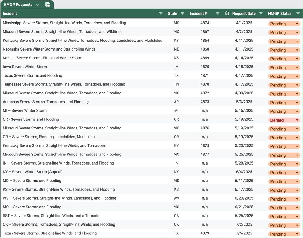Select the Iowa Severe Winter Storm cell
Viewport: 303px width, 238px height.
point(25,67)
